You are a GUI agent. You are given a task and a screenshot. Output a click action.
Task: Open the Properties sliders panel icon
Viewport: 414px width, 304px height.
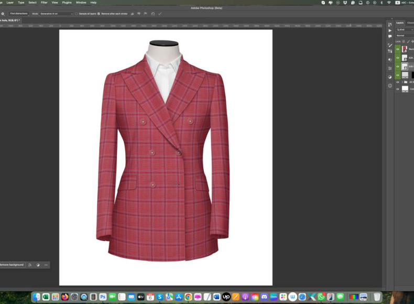[x=390, y=69]
